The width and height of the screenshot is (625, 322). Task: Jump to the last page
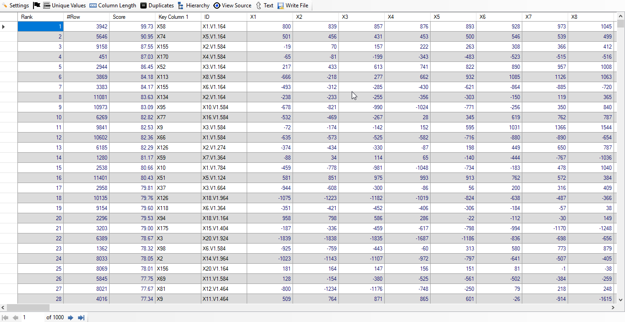[x=81, y=317]
